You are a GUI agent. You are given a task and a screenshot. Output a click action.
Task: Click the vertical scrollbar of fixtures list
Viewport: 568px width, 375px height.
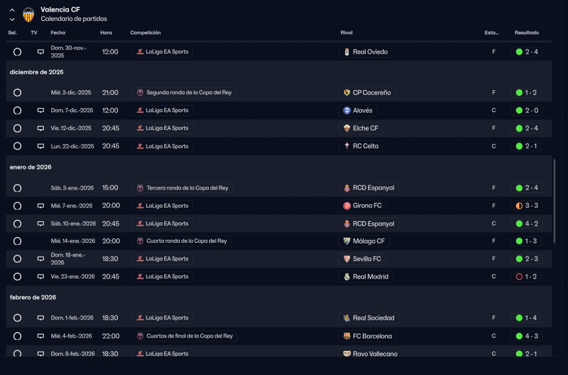554,201
